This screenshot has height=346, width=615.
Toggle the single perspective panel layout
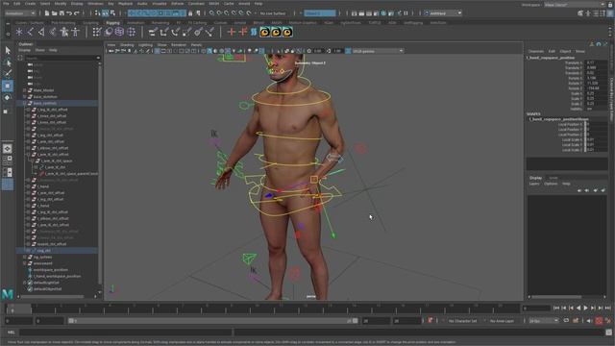(8, 149)
